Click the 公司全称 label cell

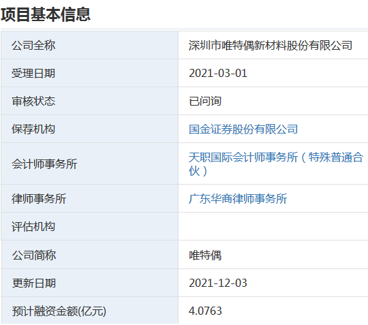click(90, 45)
